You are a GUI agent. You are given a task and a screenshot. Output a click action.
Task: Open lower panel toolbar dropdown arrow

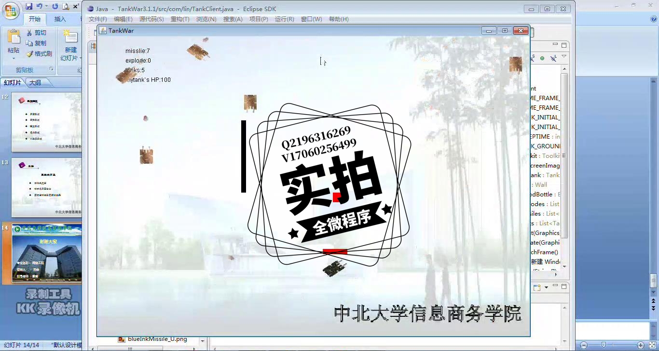click(x=546, y=288)
